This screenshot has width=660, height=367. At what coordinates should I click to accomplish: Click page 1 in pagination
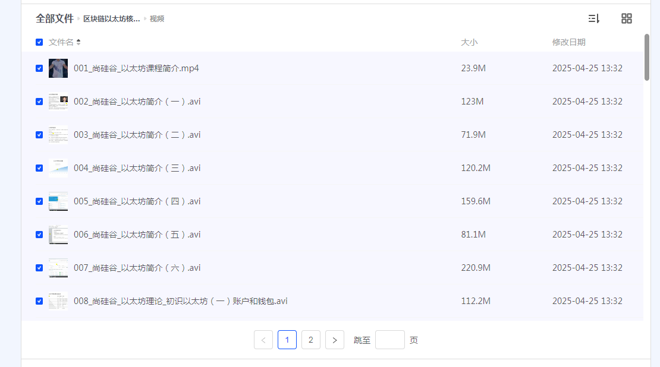(287, 340)
